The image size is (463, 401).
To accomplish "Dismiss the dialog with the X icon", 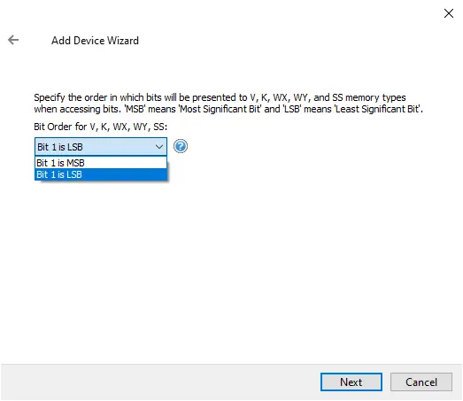I will 449,13.
